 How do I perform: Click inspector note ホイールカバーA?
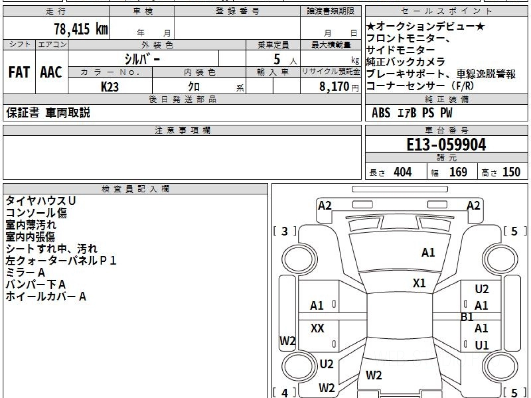coord(46,296)
